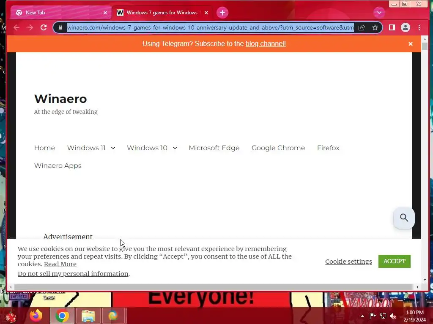This screenshot has width=433, height=324.
Task: Select the Windows 7 games for Windows tab
Action: pos(162,13)
